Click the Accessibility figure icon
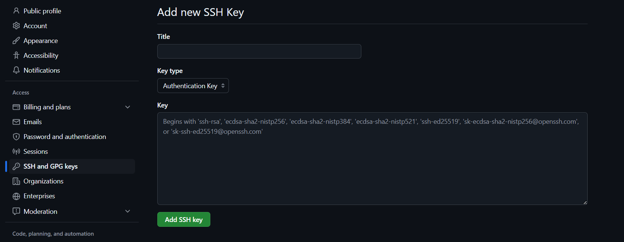The image size is (624, 242). point(16,55)
